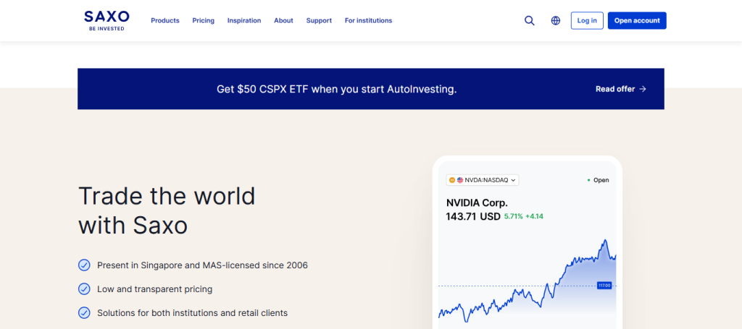Screen dimensions: 742x329
Task: Click the Present in Singapore and MAS-licensed text
Action: tap(203, 265)
